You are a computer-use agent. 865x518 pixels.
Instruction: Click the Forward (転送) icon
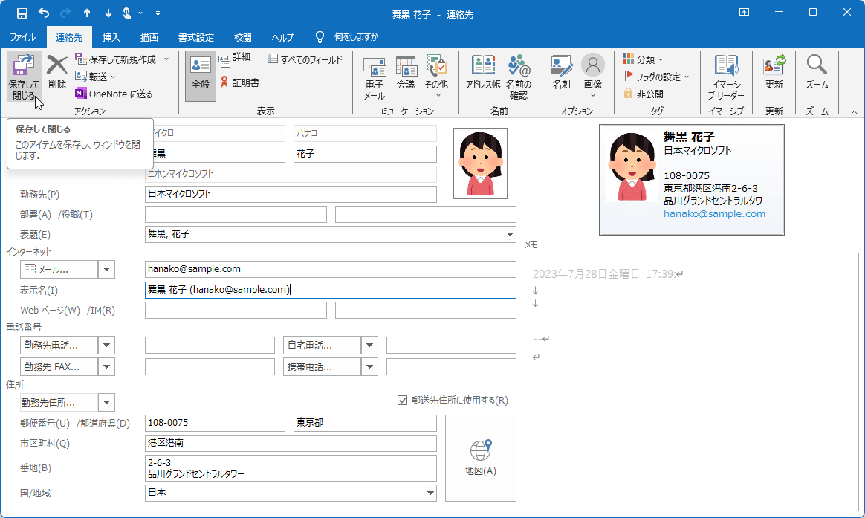[80, 76]
